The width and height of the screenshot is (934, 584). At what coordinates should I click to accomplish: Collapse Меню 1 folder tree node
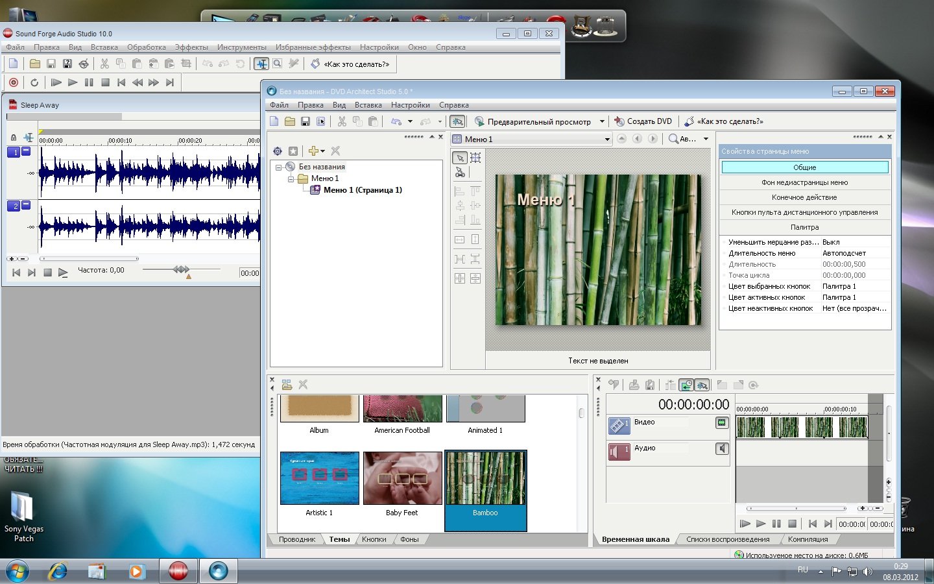(291, 178)
